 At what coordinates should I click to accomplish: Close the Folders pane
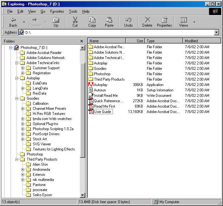tap(82, 41)
